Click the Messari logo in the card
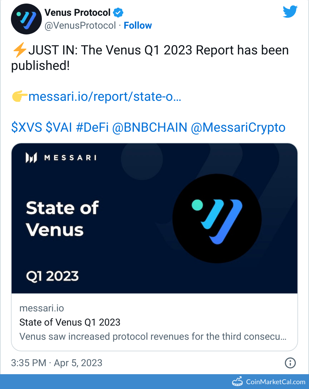This screenshot has width=309, height=389. point(61,158)
